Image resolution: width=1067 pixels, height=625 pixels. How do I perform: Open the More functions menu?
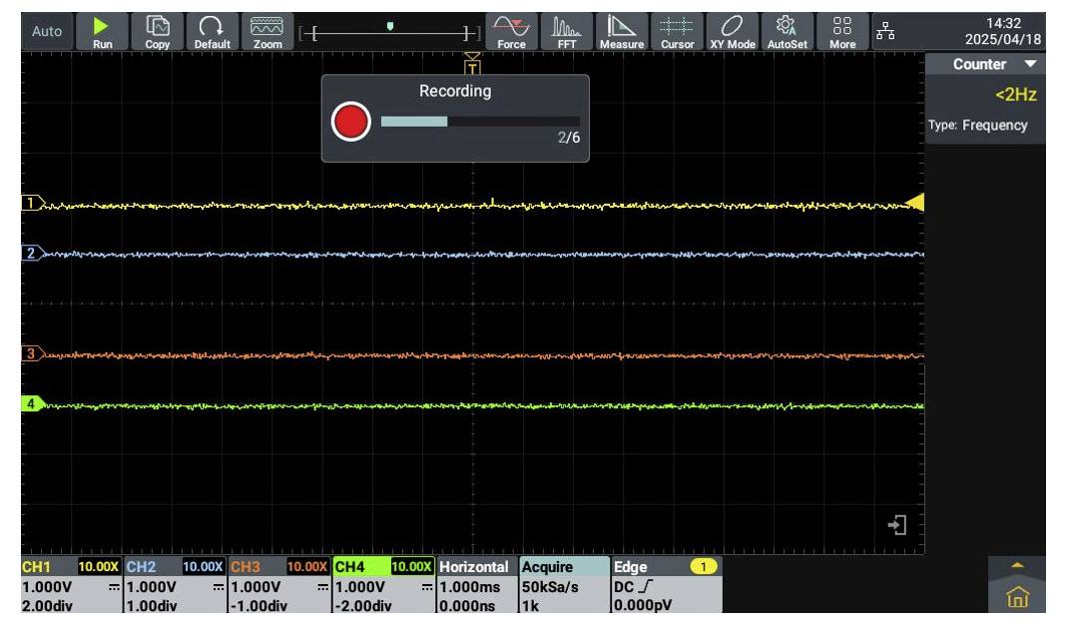pyautogui.click(x=841, y=31)
